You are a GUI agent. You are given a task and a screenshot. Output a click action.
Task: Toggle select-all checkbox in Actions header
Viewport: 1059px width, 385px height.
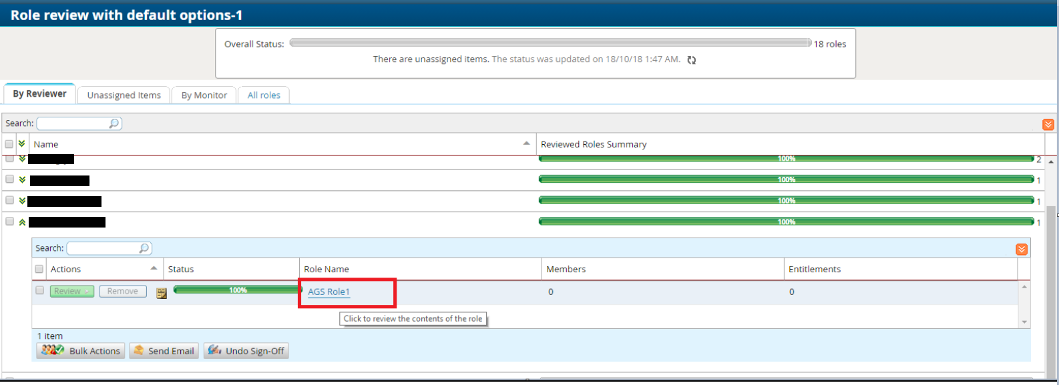[x=39, y=269]
